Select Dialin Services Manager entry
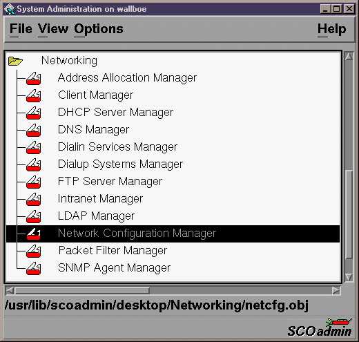This screenshot has width=359, height=342. point(117,147)
